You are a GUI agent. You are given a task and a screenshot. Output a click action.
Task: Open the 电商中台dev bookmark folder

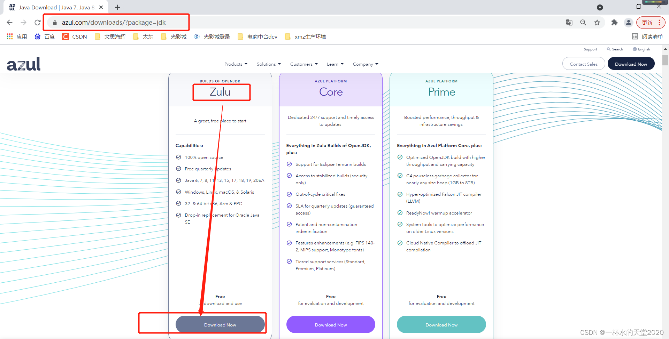pyautogui.click(x=257, y=37)
